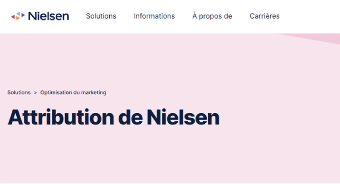Screen dimensions: 340x184
Task: Click the orange triangle in the Nielsen logo
Action: click(x=18, y=18)
